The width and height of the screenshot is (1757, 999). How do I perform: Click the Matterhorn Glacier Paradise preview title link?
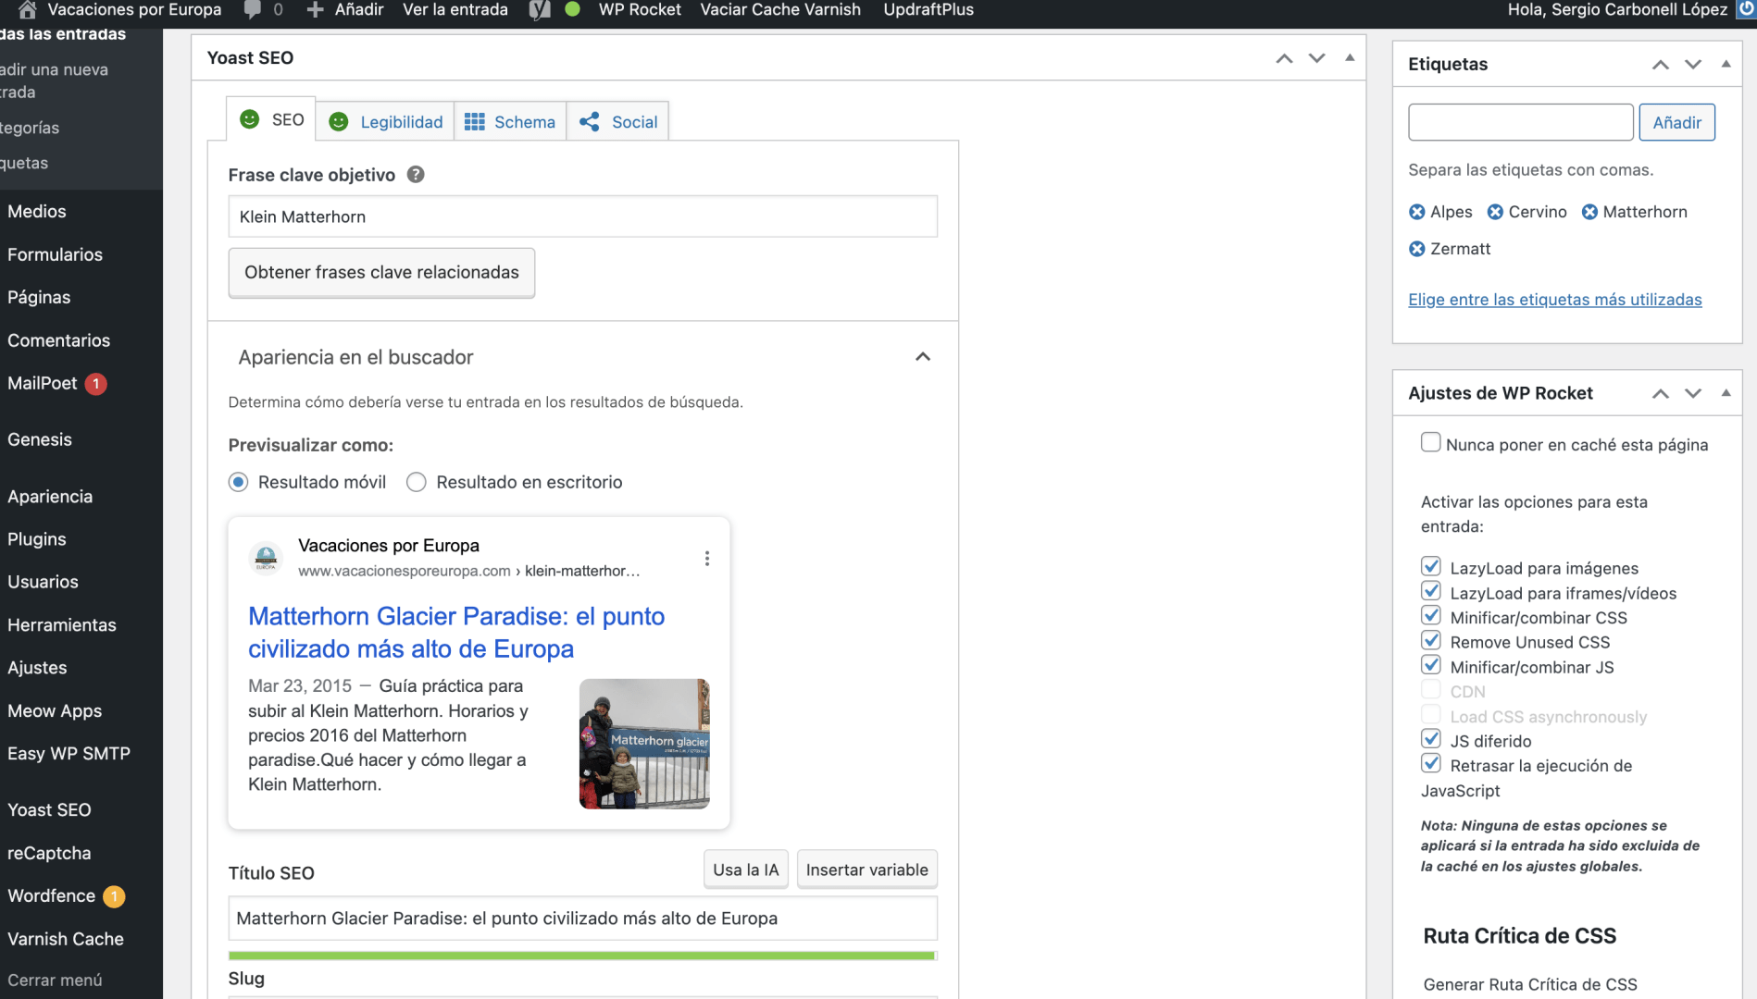pos(456,633)
